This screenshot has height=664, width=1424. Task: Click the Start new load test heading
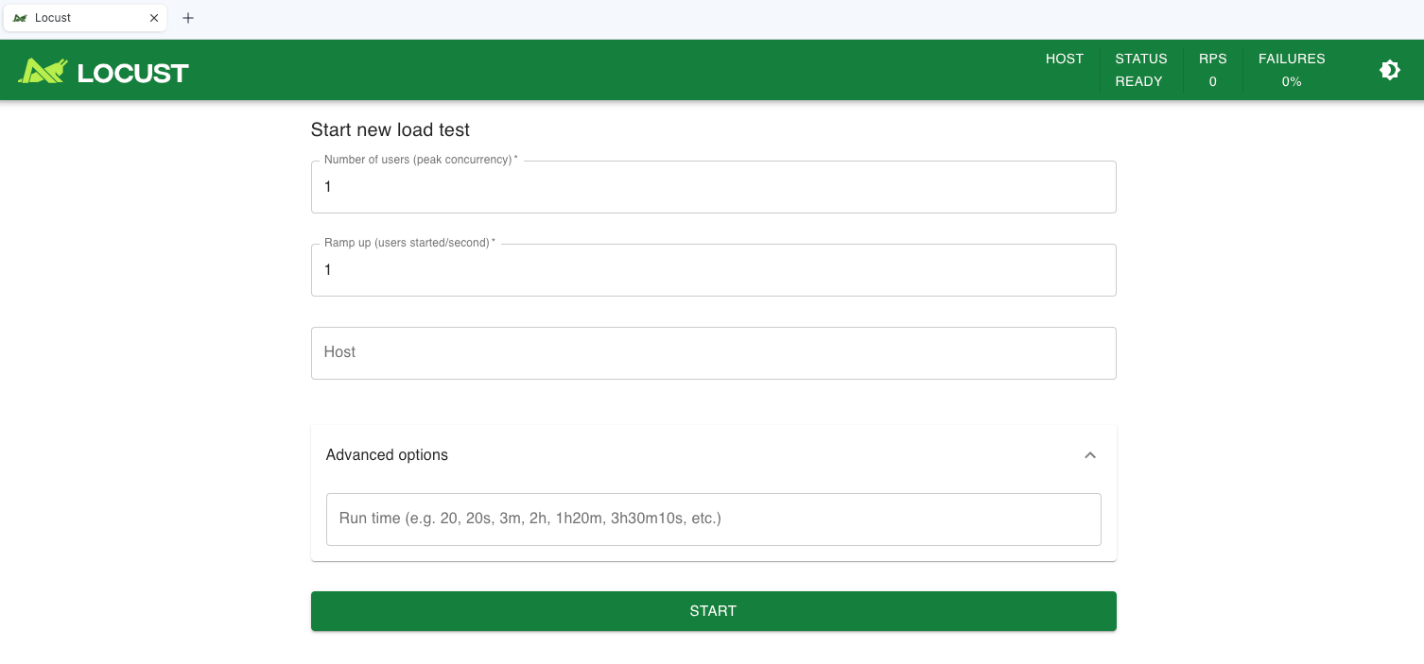pos(391,130)
